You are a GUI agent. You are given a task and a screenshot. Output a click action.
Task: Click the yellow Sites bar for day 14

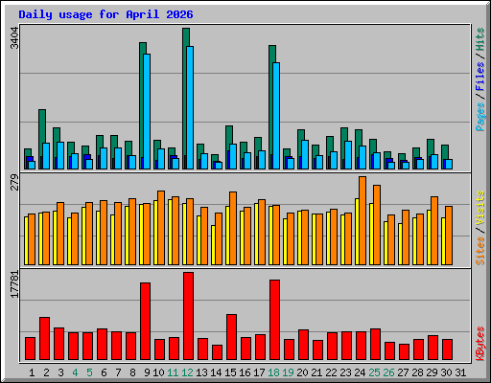[x=213, y=245]
